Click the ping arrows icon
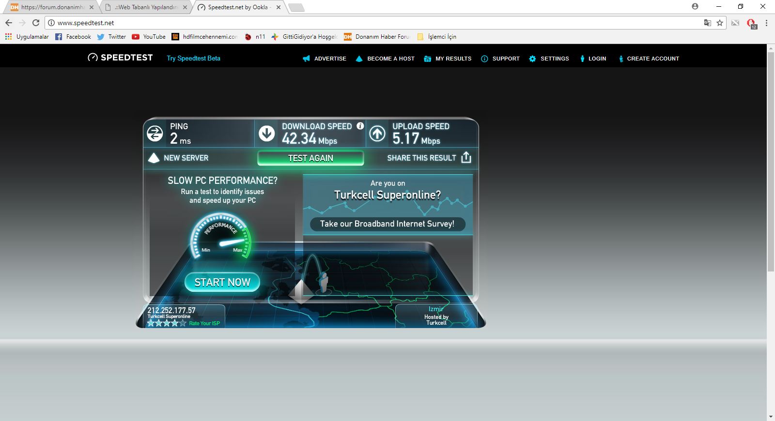Viewport: 775px width, 421px height. point(155,133)
